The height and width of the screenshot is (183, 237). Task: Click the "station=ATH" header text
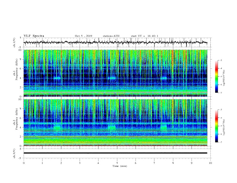coord(111,36)
